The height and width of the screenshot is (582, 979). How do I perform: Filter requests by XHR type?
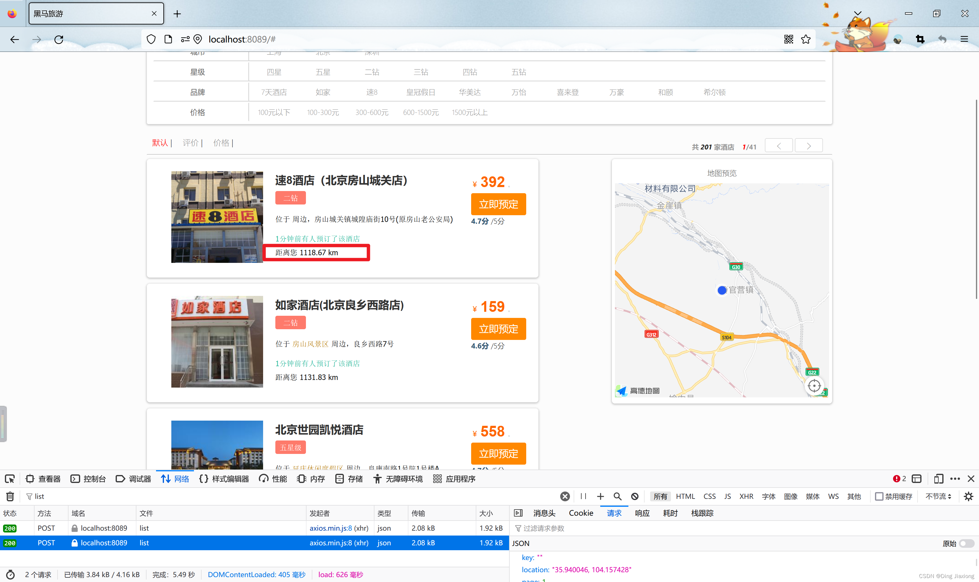pos(746,496)
